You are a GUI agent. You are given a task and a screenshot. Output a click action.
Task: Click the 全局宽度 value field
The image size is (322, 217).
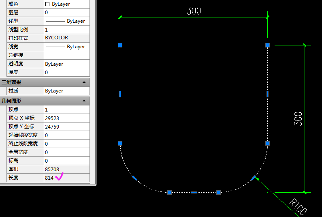pos(67,152)
